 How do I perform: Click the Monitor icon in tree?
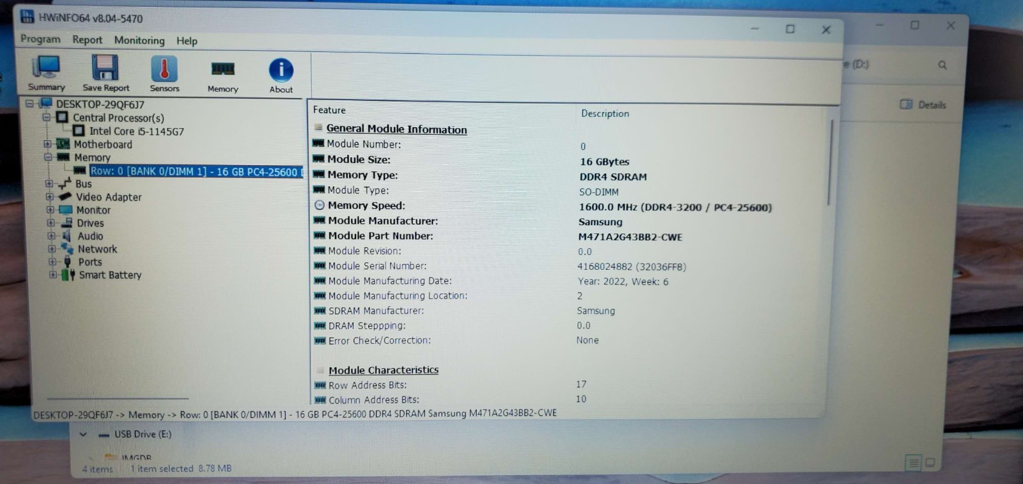click(66, 210)
